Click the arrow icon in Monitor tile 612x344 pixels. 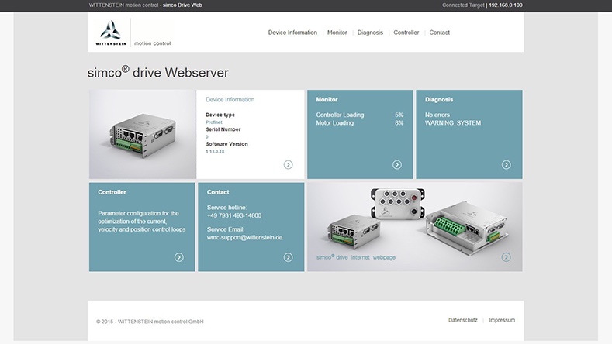coord(397,164)
